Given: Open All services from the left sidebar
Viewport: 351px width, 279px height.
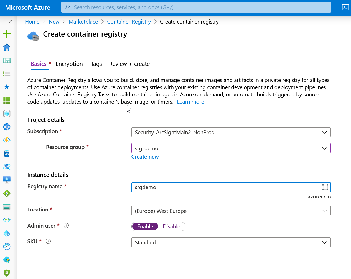Looking at the screenshot, I should [x=7, y=74].
